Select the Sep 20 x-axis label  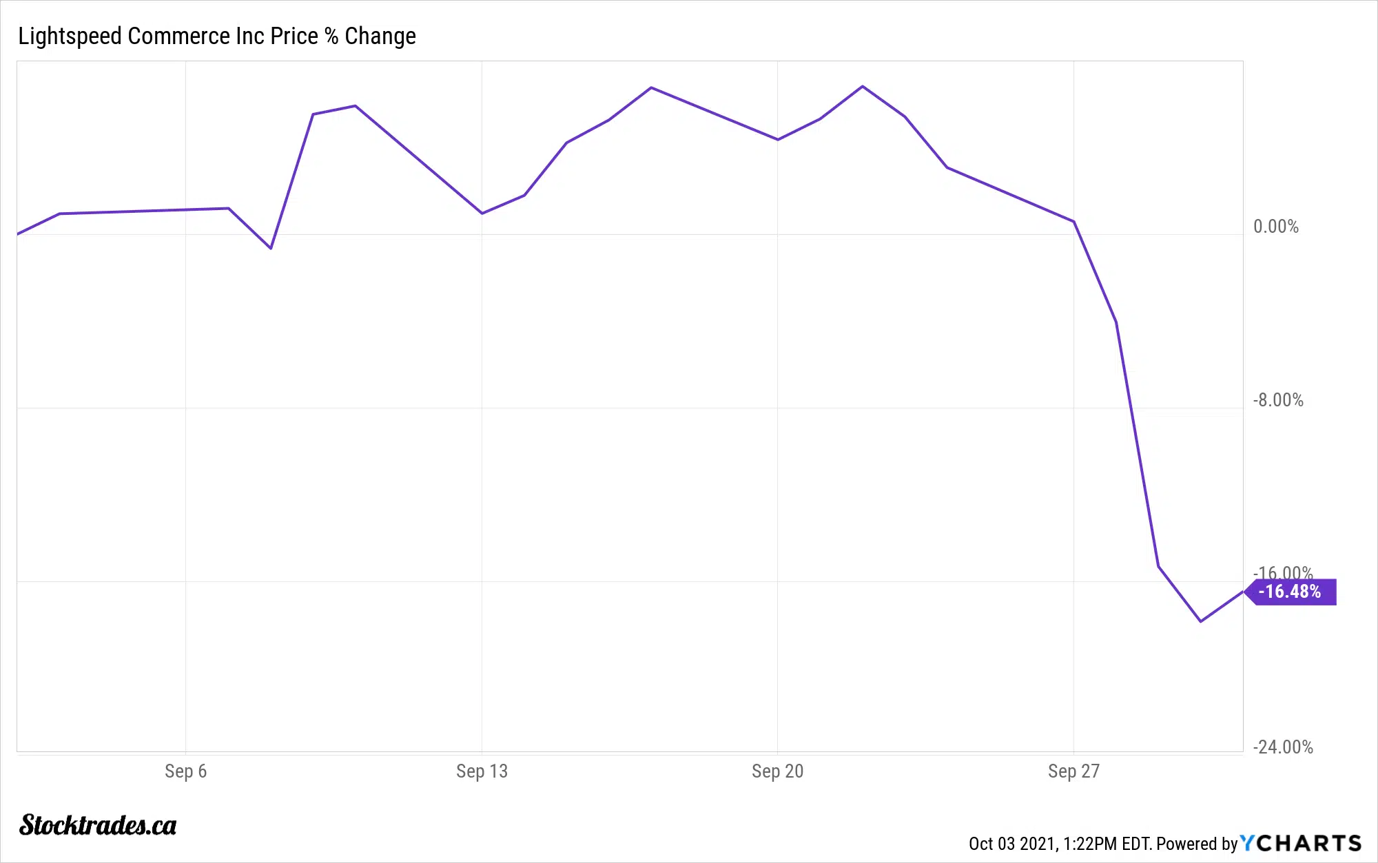[x=777, y=771]
